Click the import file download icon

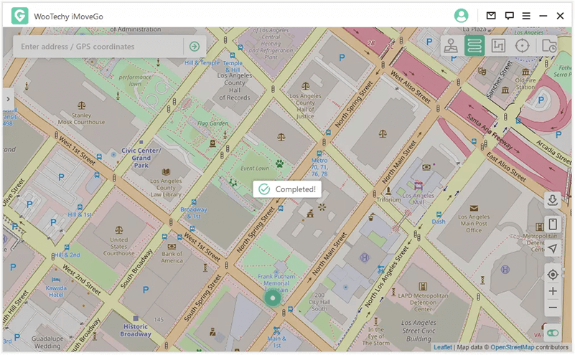552,200
